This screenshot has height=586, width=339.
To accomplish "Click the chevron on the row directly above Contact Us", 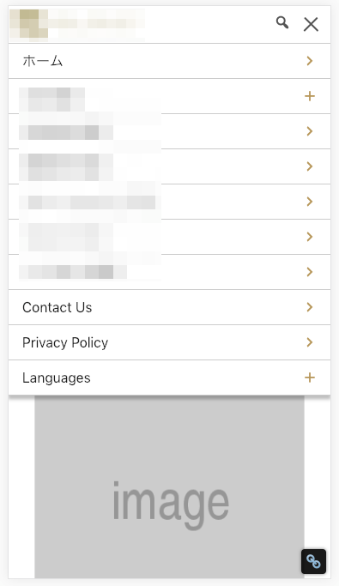I will coord(310,272).
